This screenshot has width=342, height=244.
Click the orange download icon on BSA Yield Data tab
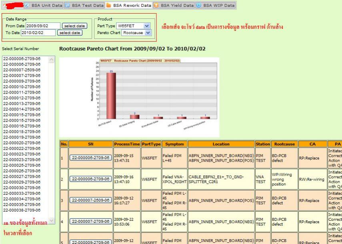pyautogui.click(x=156, y=6)
